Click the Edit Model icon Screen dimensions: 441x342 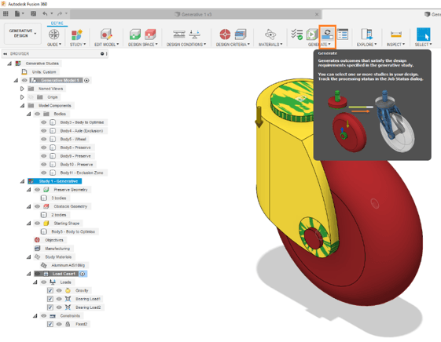(106, 35)
